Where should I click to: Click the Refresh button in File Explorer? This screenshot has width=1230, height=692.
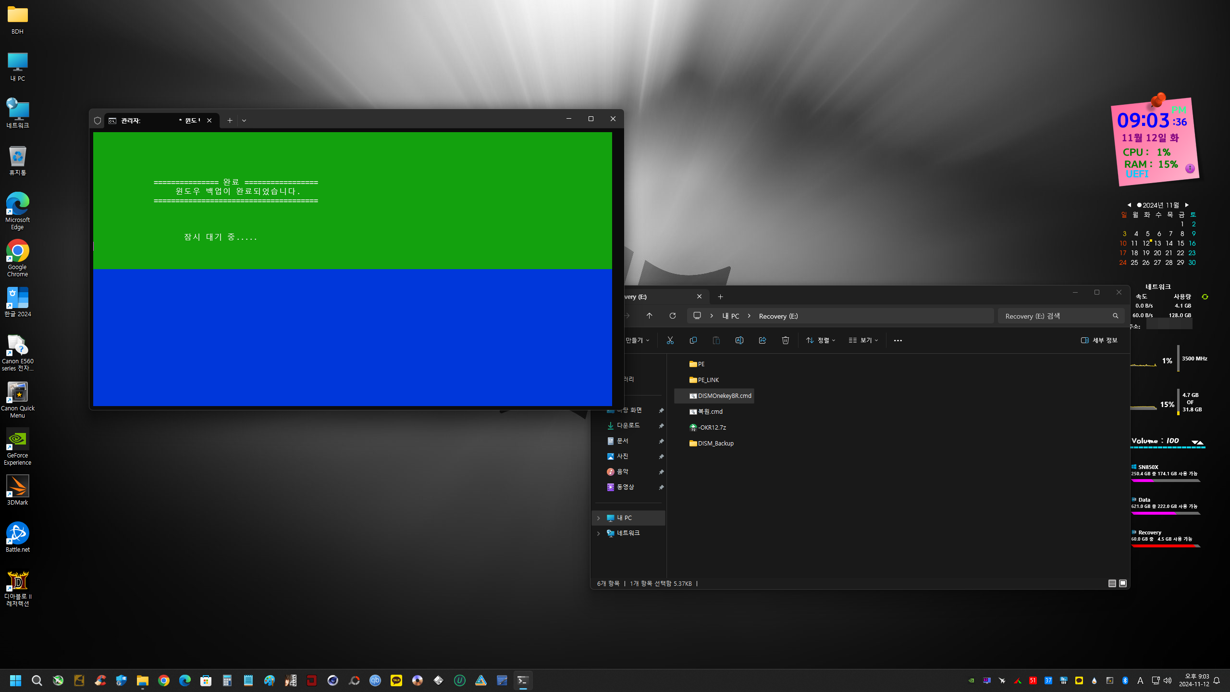[672, 316]
